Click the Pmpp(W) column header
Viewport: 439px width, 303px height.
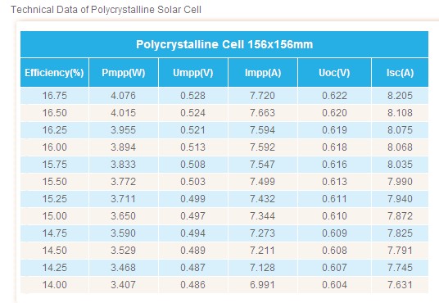(x=124, y=73)
